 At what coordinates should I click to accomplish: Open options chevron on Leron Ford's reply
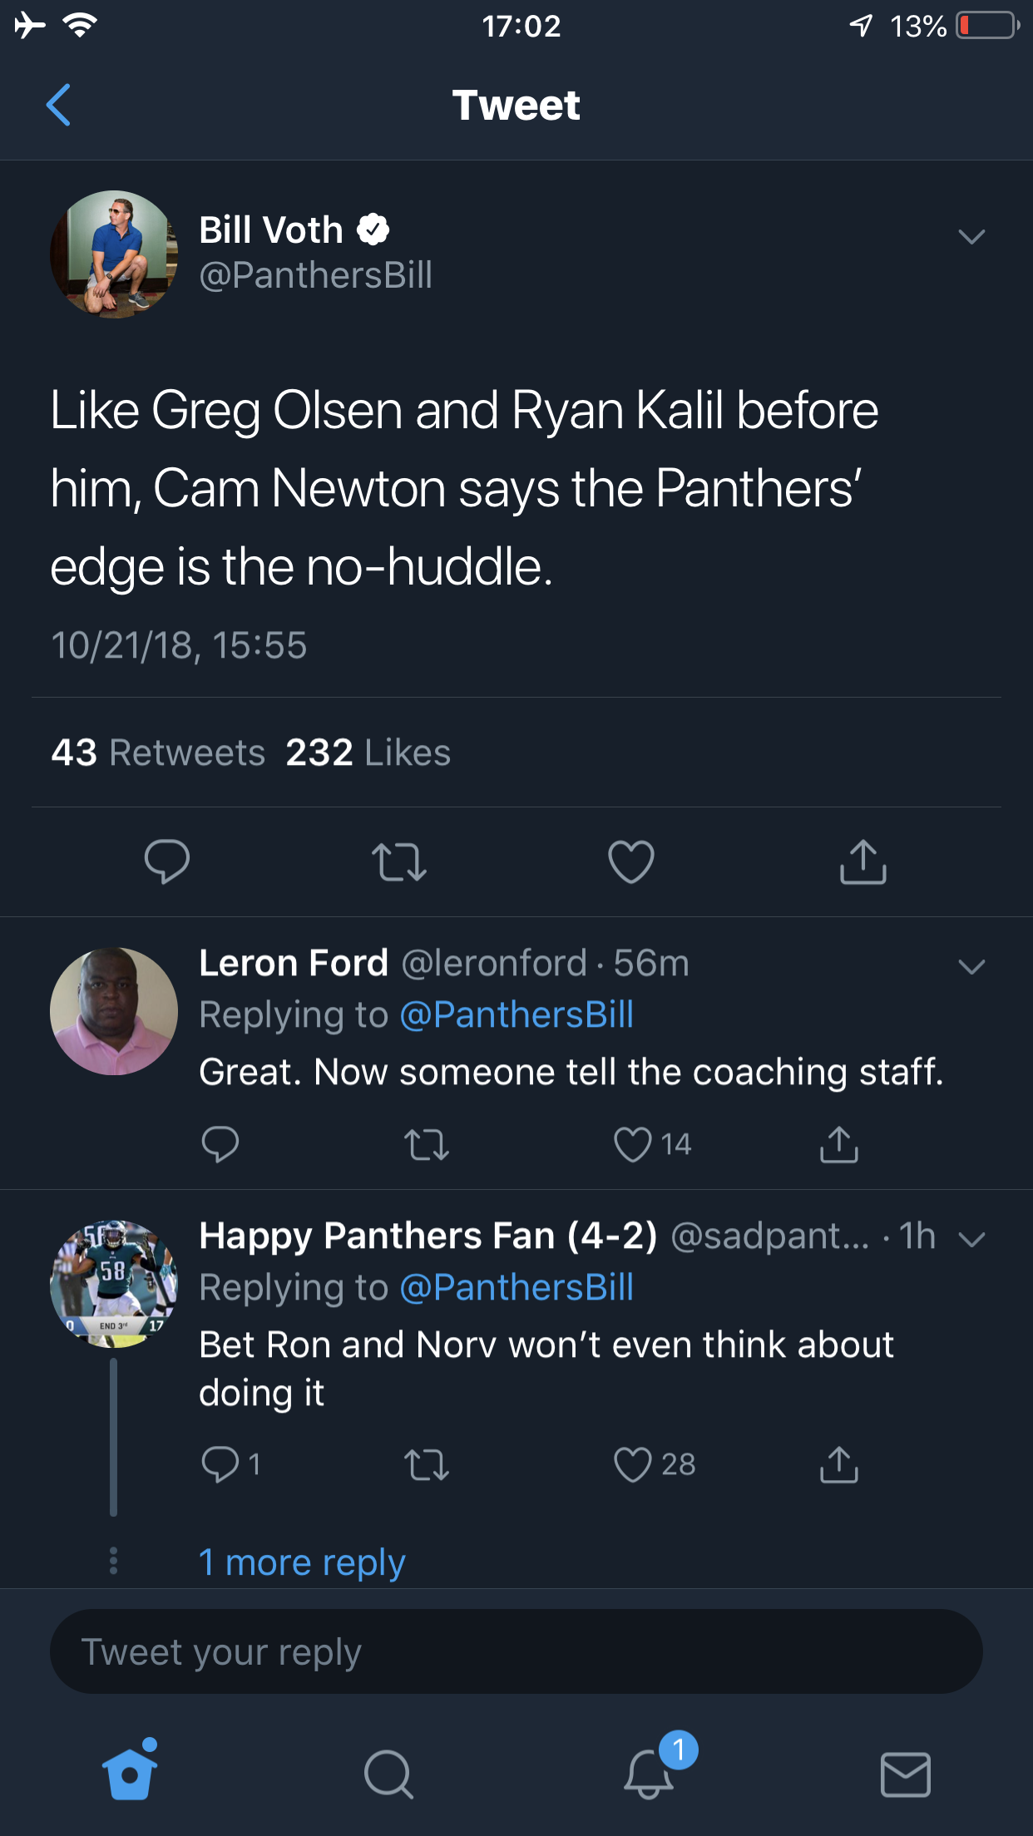coord(971,966)
